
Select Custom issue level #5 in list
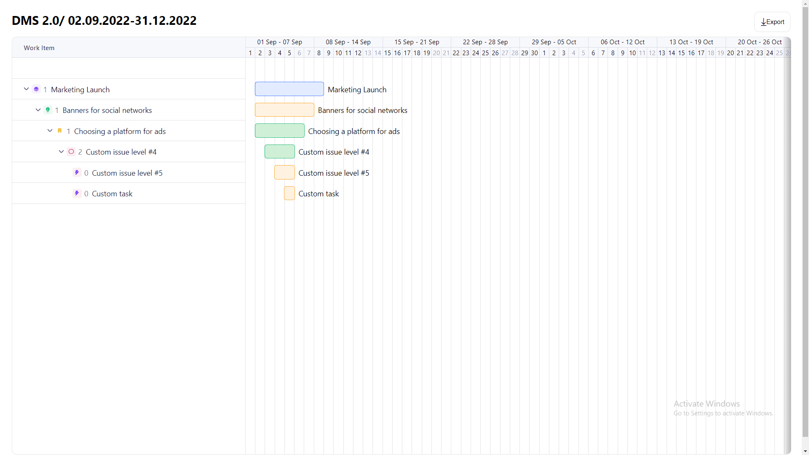tap(127, 173)
